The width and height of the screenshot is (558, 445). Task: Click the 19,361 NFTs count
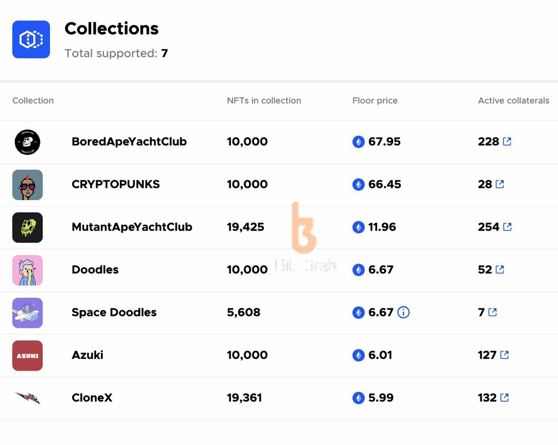click(245, 399)
